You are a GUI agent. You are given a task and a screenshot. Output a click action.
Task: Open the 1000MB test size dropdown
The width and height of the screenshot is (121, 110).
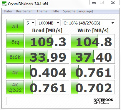49,23
